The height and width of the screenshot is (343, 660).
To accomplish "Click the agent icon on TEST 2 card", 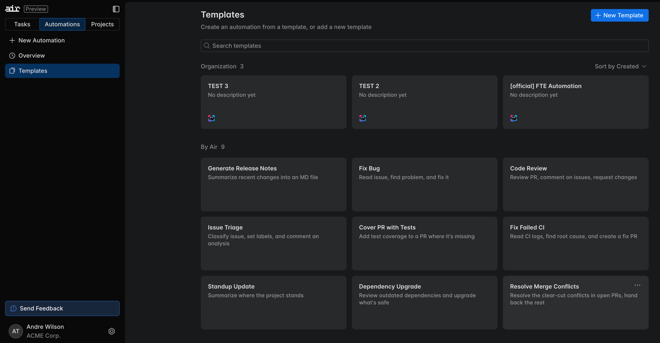I will (x=362, y=118).
